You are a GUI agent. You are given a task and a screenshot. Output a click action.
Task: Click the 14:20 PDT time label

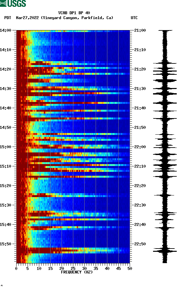point(6,69)
